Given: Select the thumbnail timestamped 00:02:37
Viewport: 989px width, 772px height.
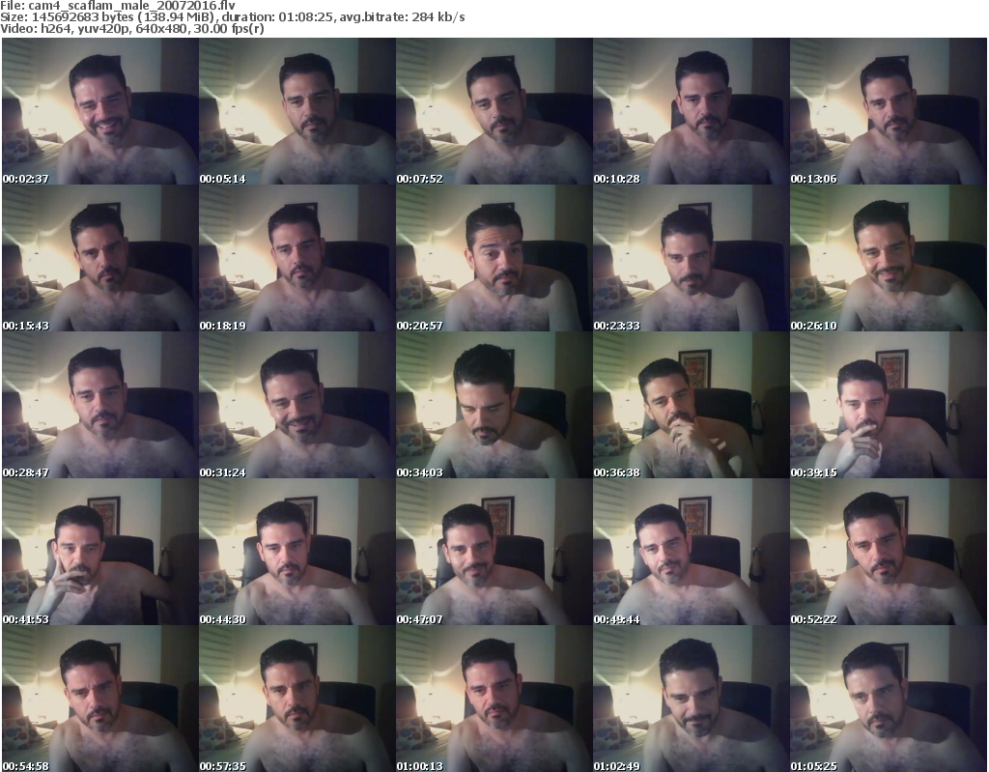Looking at the screenshot, I should pos(100,111).
